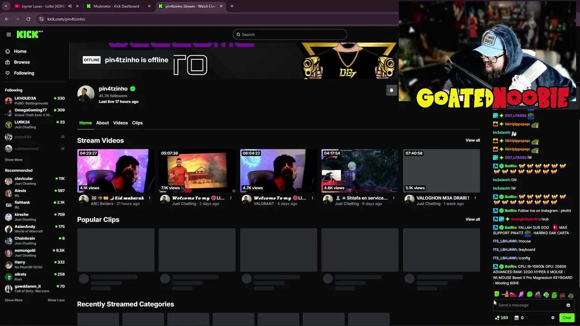
Task: Click the green Chat send button
Action: point(567,318)
